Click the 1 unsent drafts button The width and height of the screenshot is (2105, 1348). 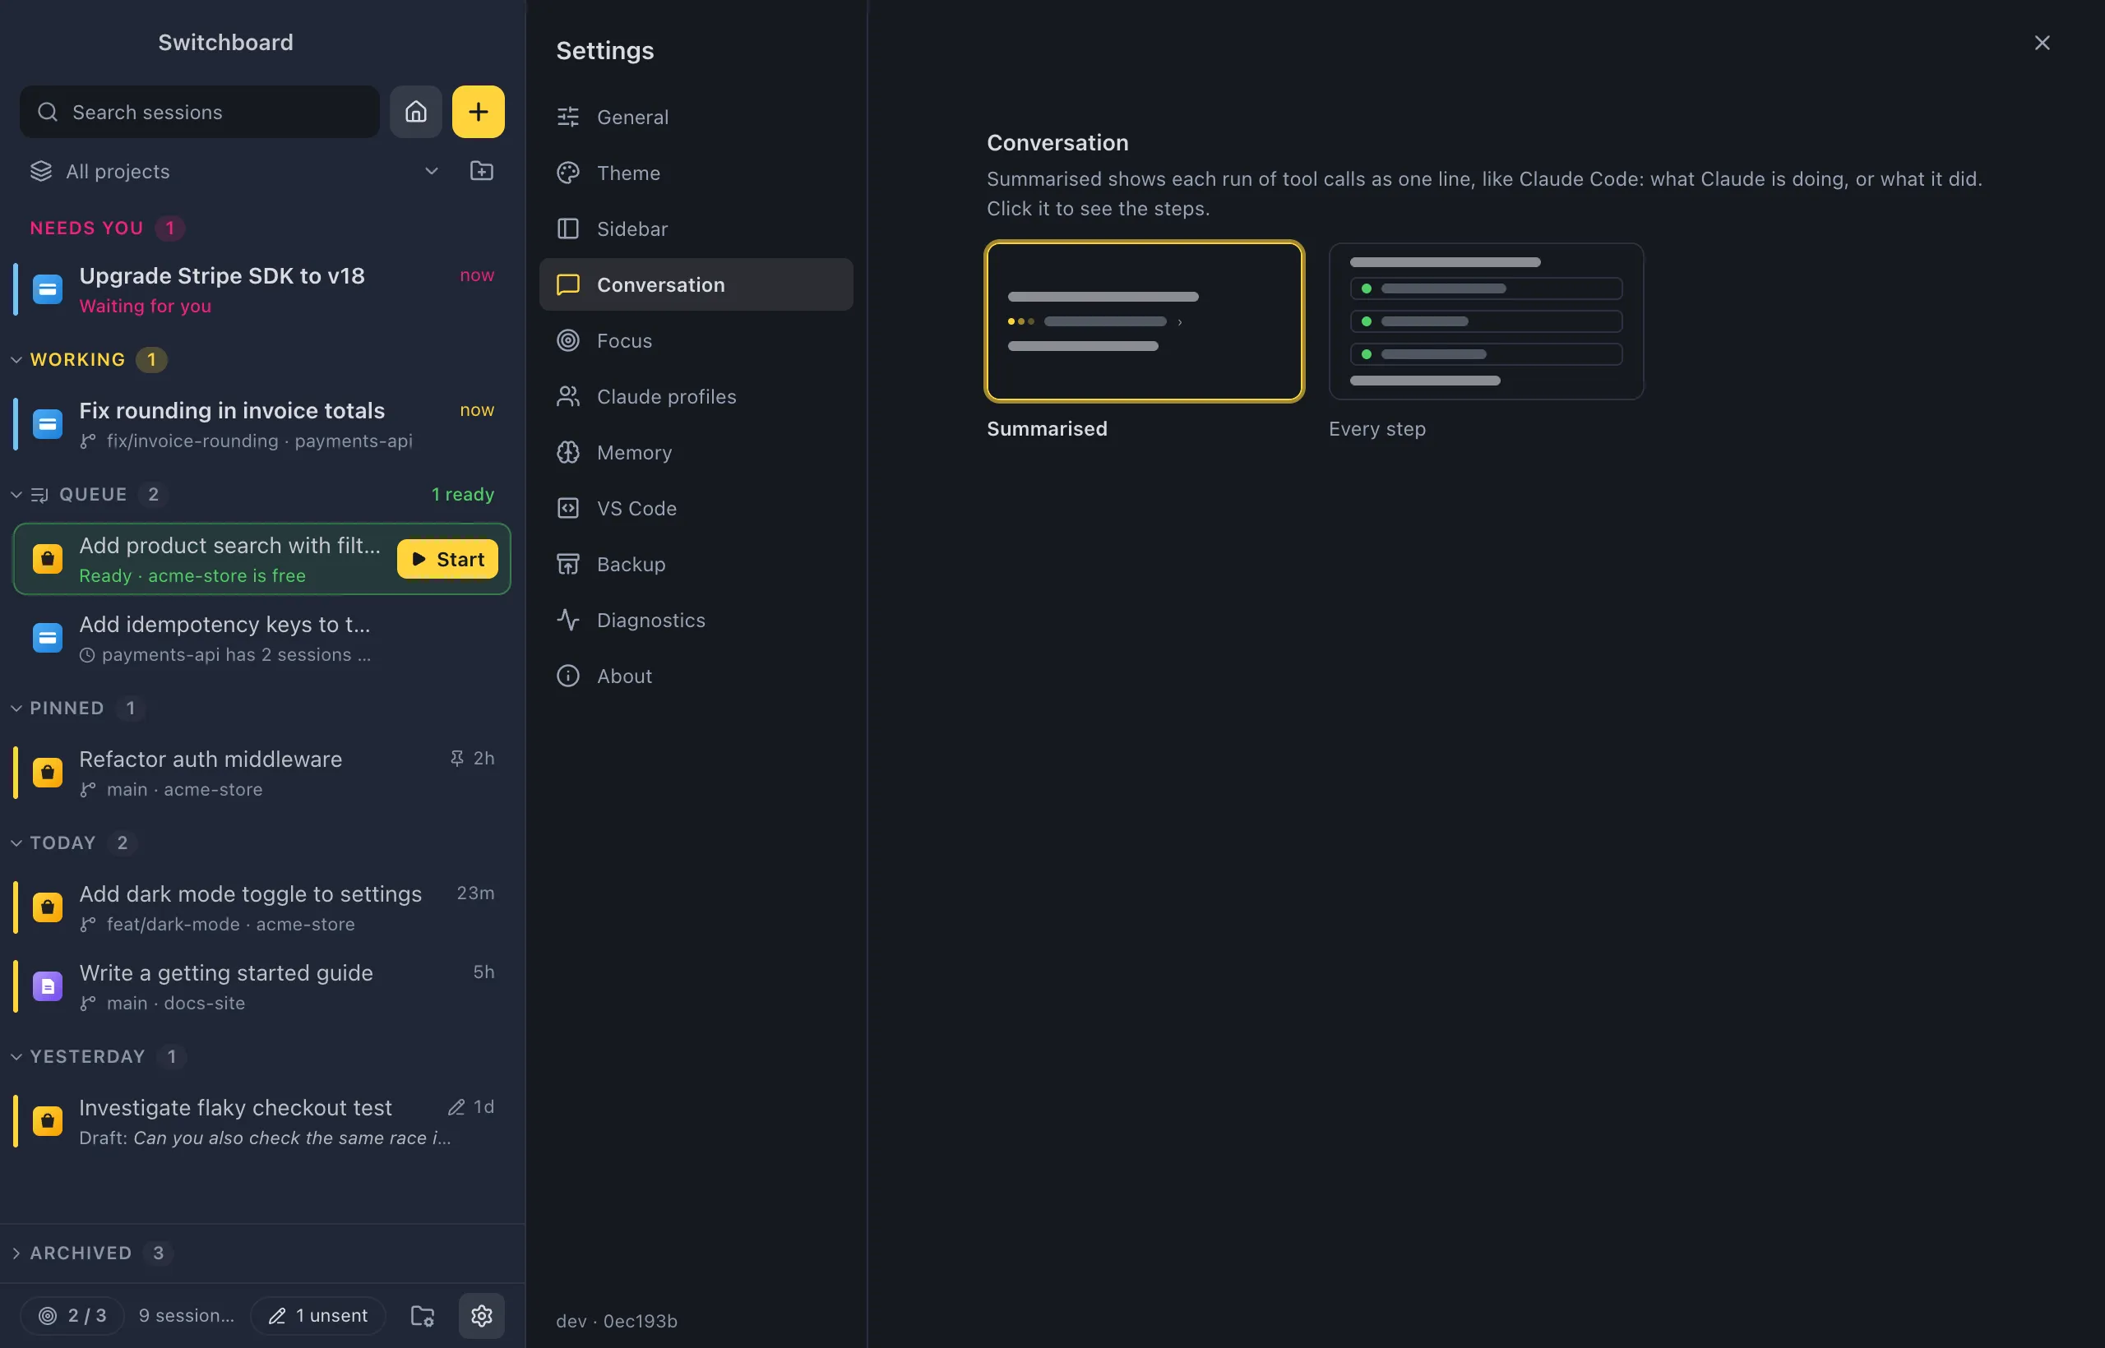pyautogui.click(x=319, y=1315)
